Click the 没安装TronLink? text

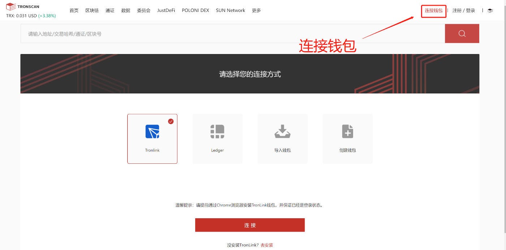pos(243,245)
